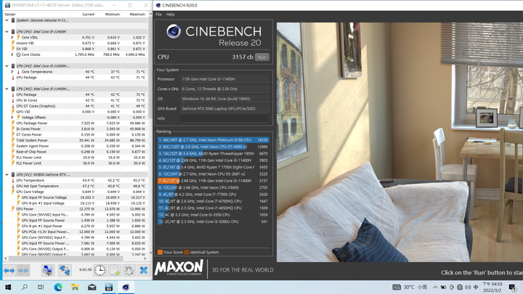Open HWiNFO sensor search magnifier monitor icon

[x=48, y=270]
